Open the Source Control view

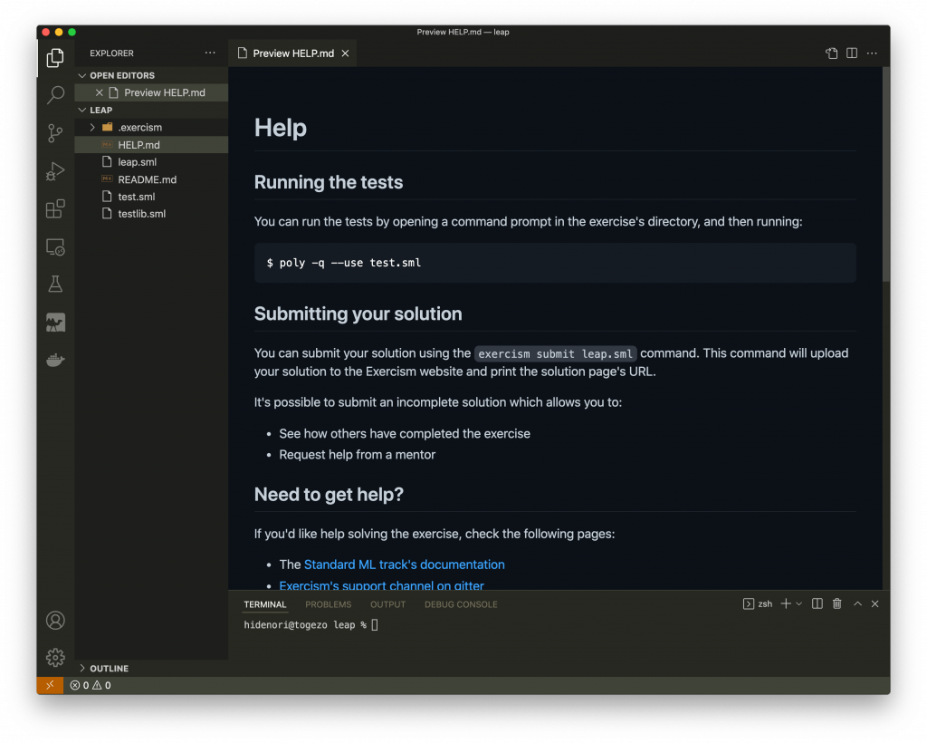(55, 133)
